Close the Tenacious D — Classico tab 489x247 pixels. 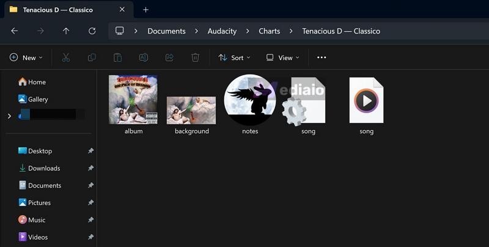pos(122,10)
